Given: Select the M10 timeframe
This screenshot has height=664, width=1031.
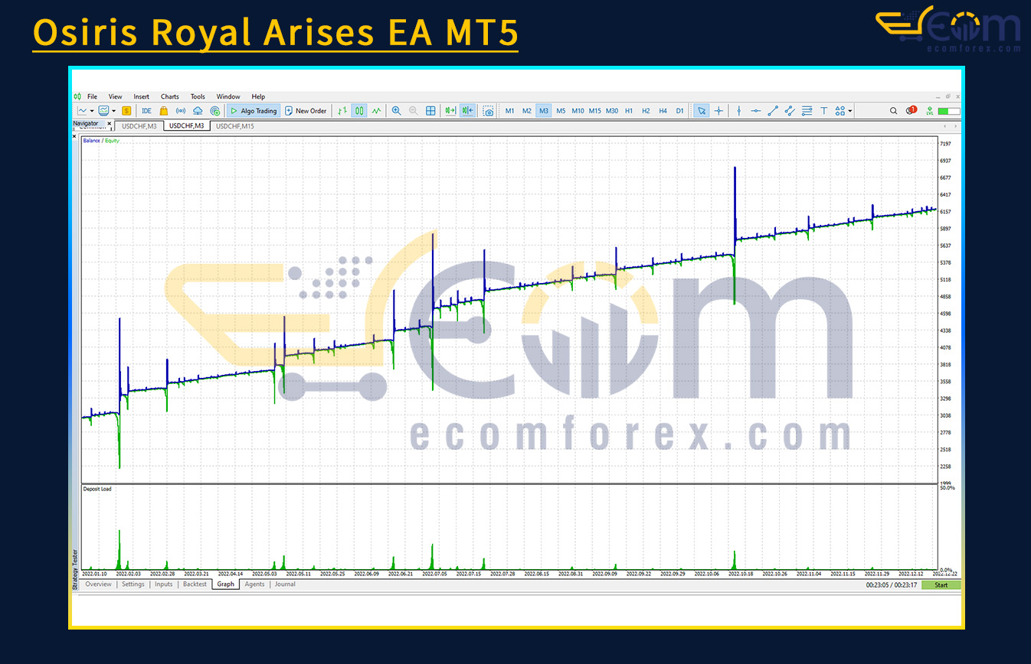Looking at the screenshot, I should click(578, 111).
